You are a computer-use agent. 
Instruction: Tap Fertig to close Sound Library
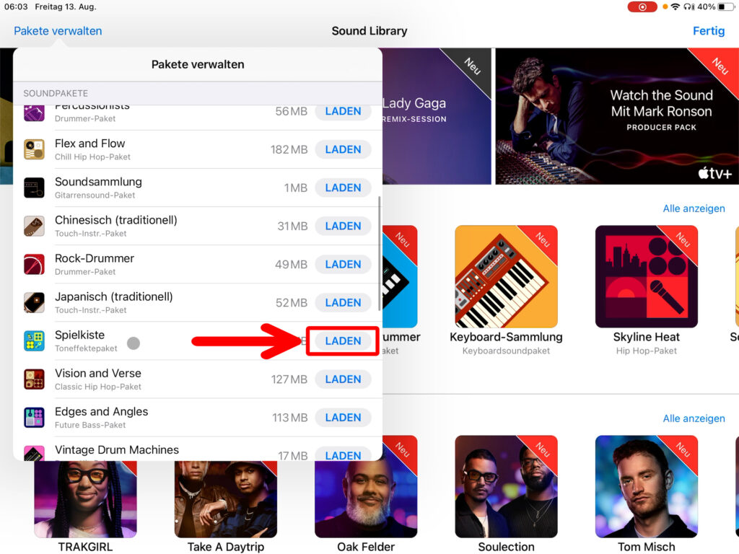coord(708,31)
